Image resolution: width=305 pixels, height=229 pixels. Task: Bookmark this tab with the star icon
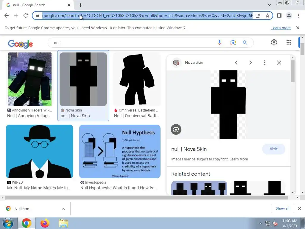pos(267,16)
